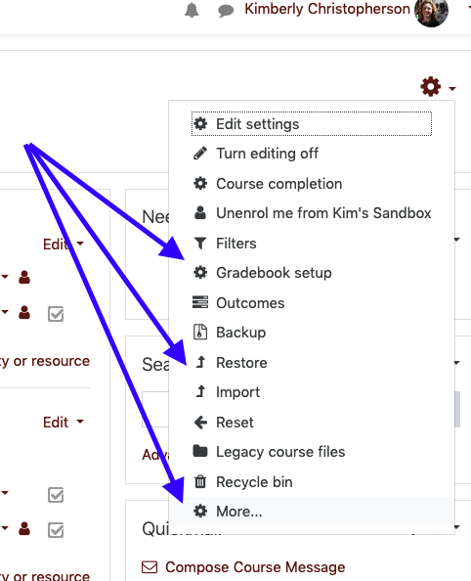Open Gradebook setup
The width and height of the screenshot is (471, 581).
[x=274, y=273]
